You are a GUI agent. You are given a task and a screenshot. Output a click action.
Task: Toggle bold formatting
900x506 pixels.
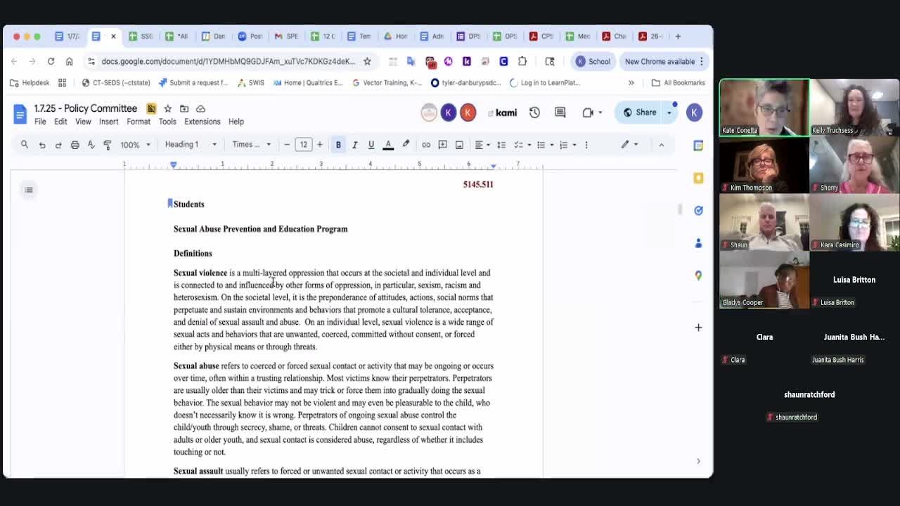[x=338, y=145]
